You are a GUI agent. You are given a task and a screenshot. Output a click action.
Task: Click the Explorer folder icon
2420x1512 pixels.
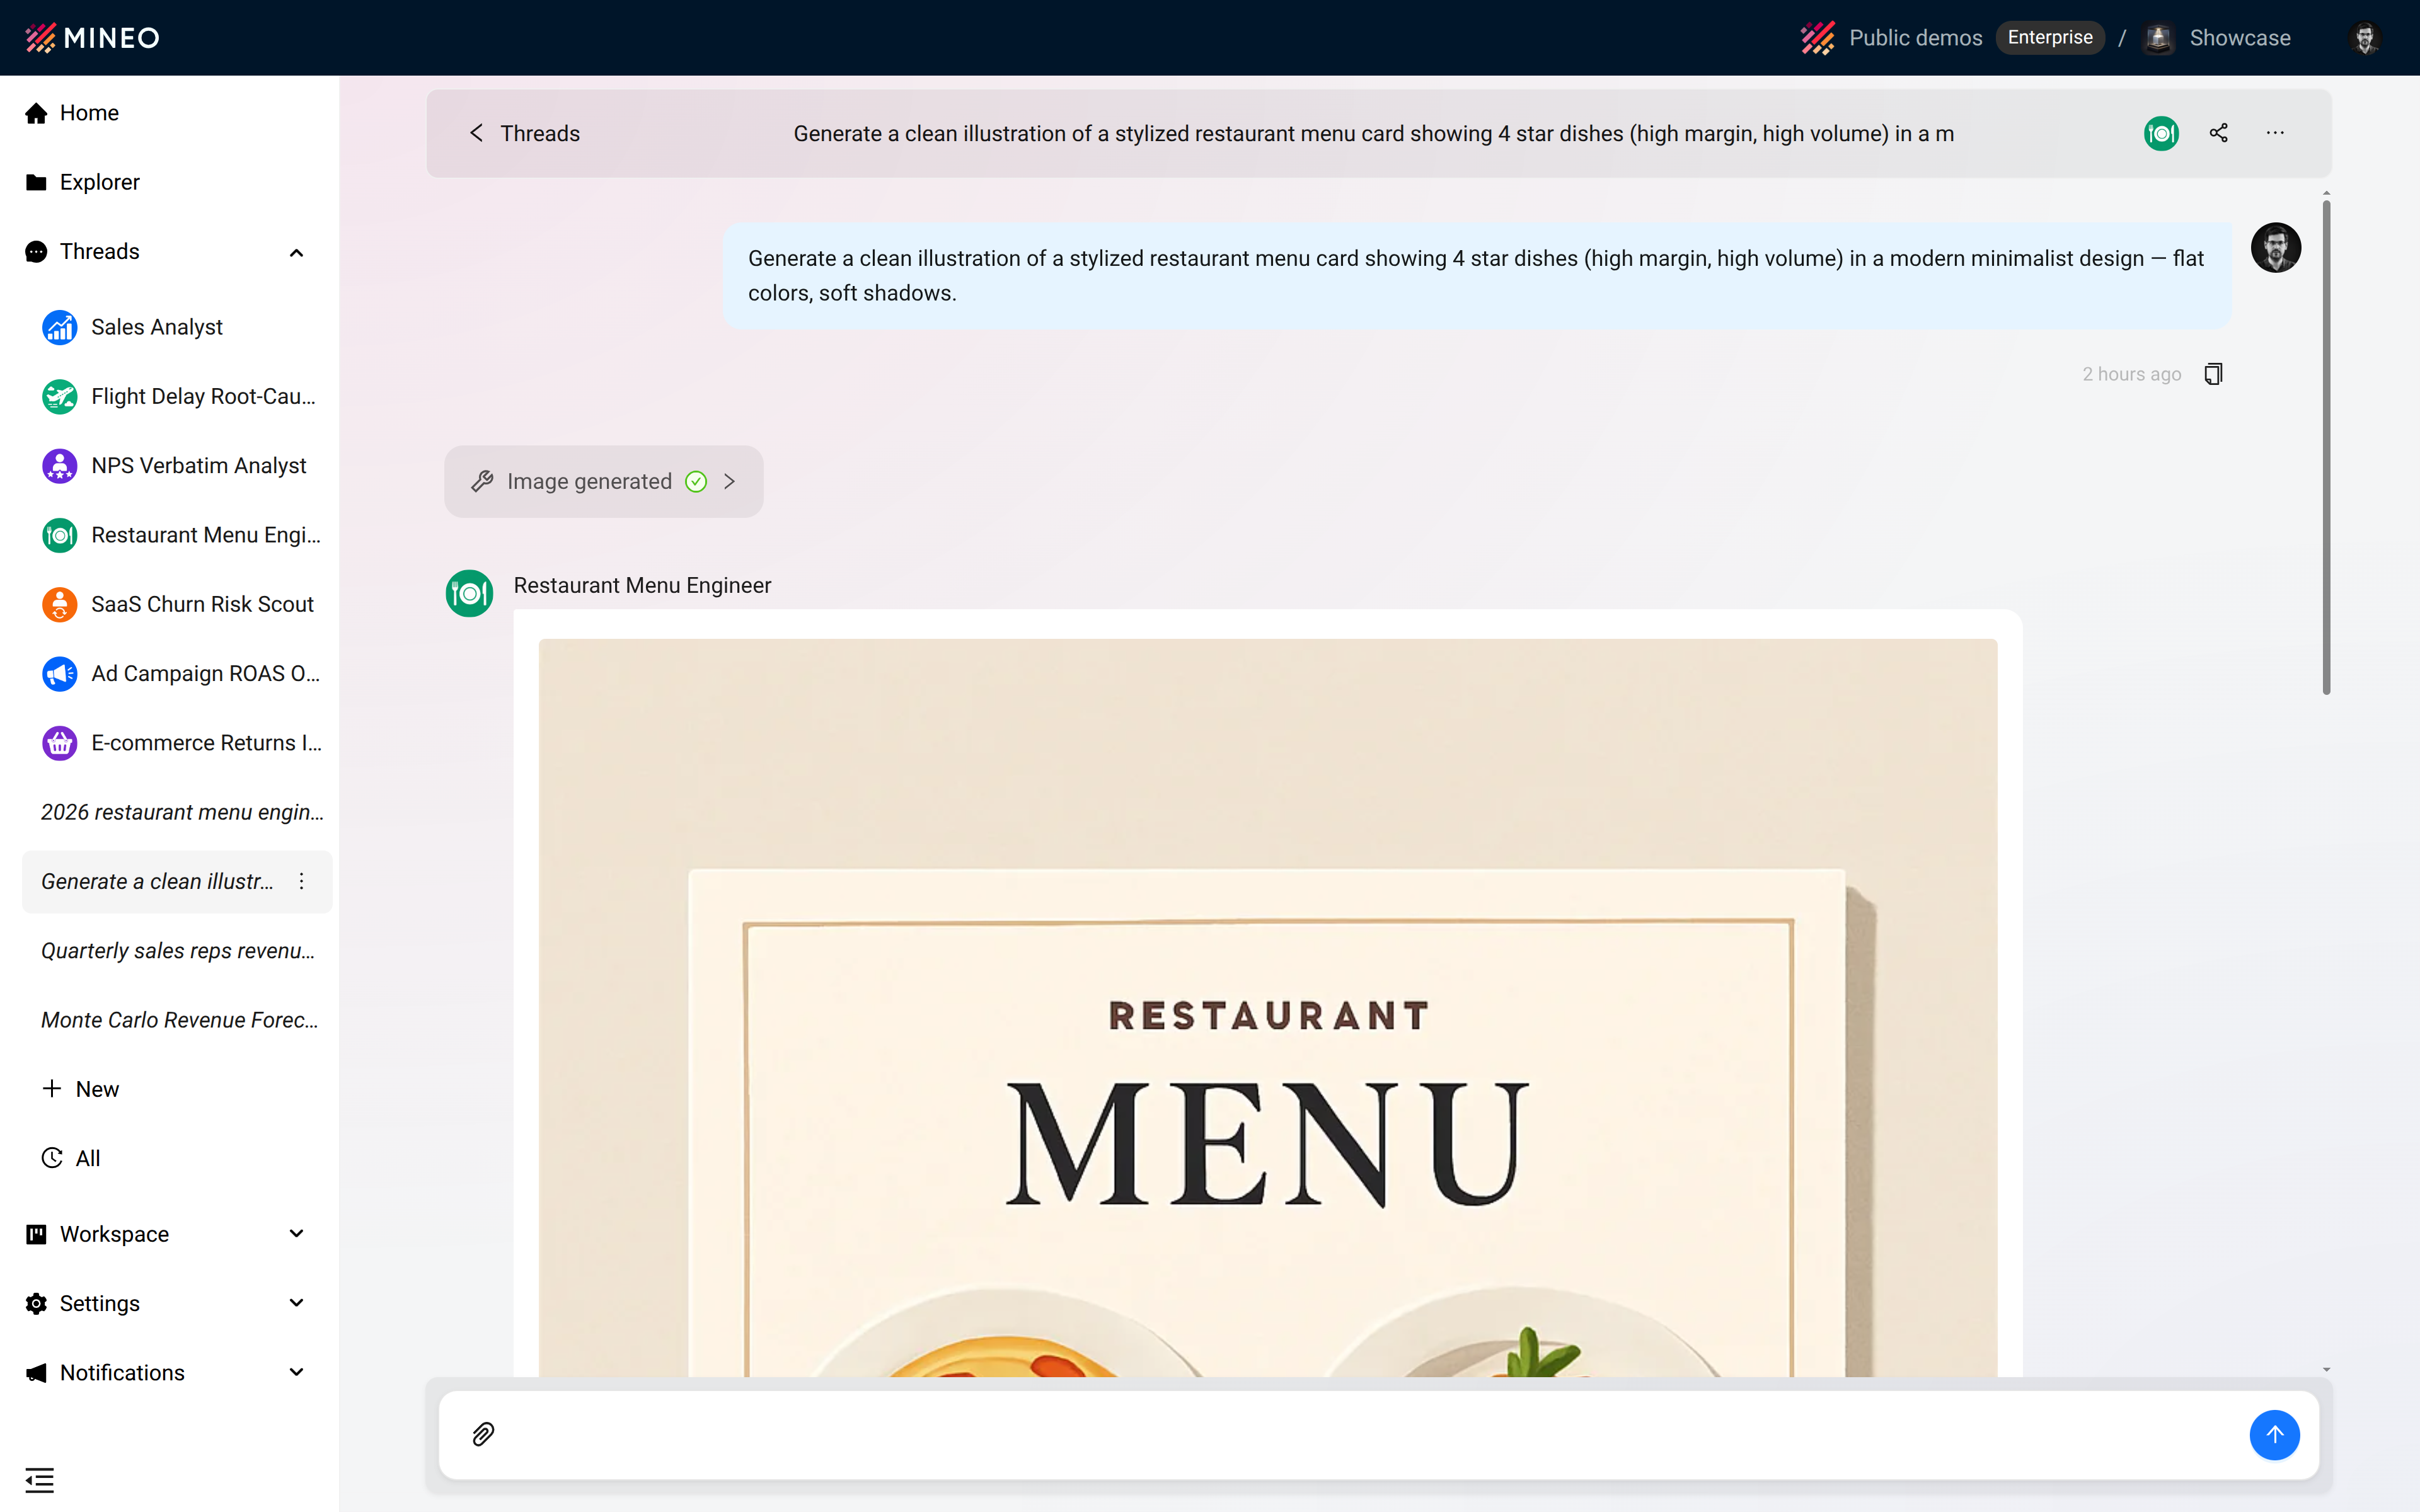pos(36,182)
